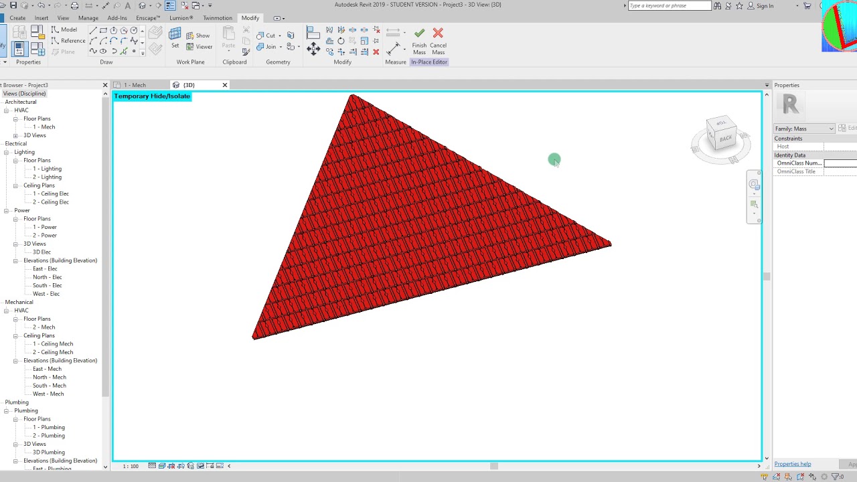Open the work plane Viewer

[200, 47]
